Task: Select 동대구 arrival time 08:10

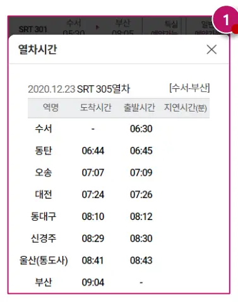Action: click(93, 216)
